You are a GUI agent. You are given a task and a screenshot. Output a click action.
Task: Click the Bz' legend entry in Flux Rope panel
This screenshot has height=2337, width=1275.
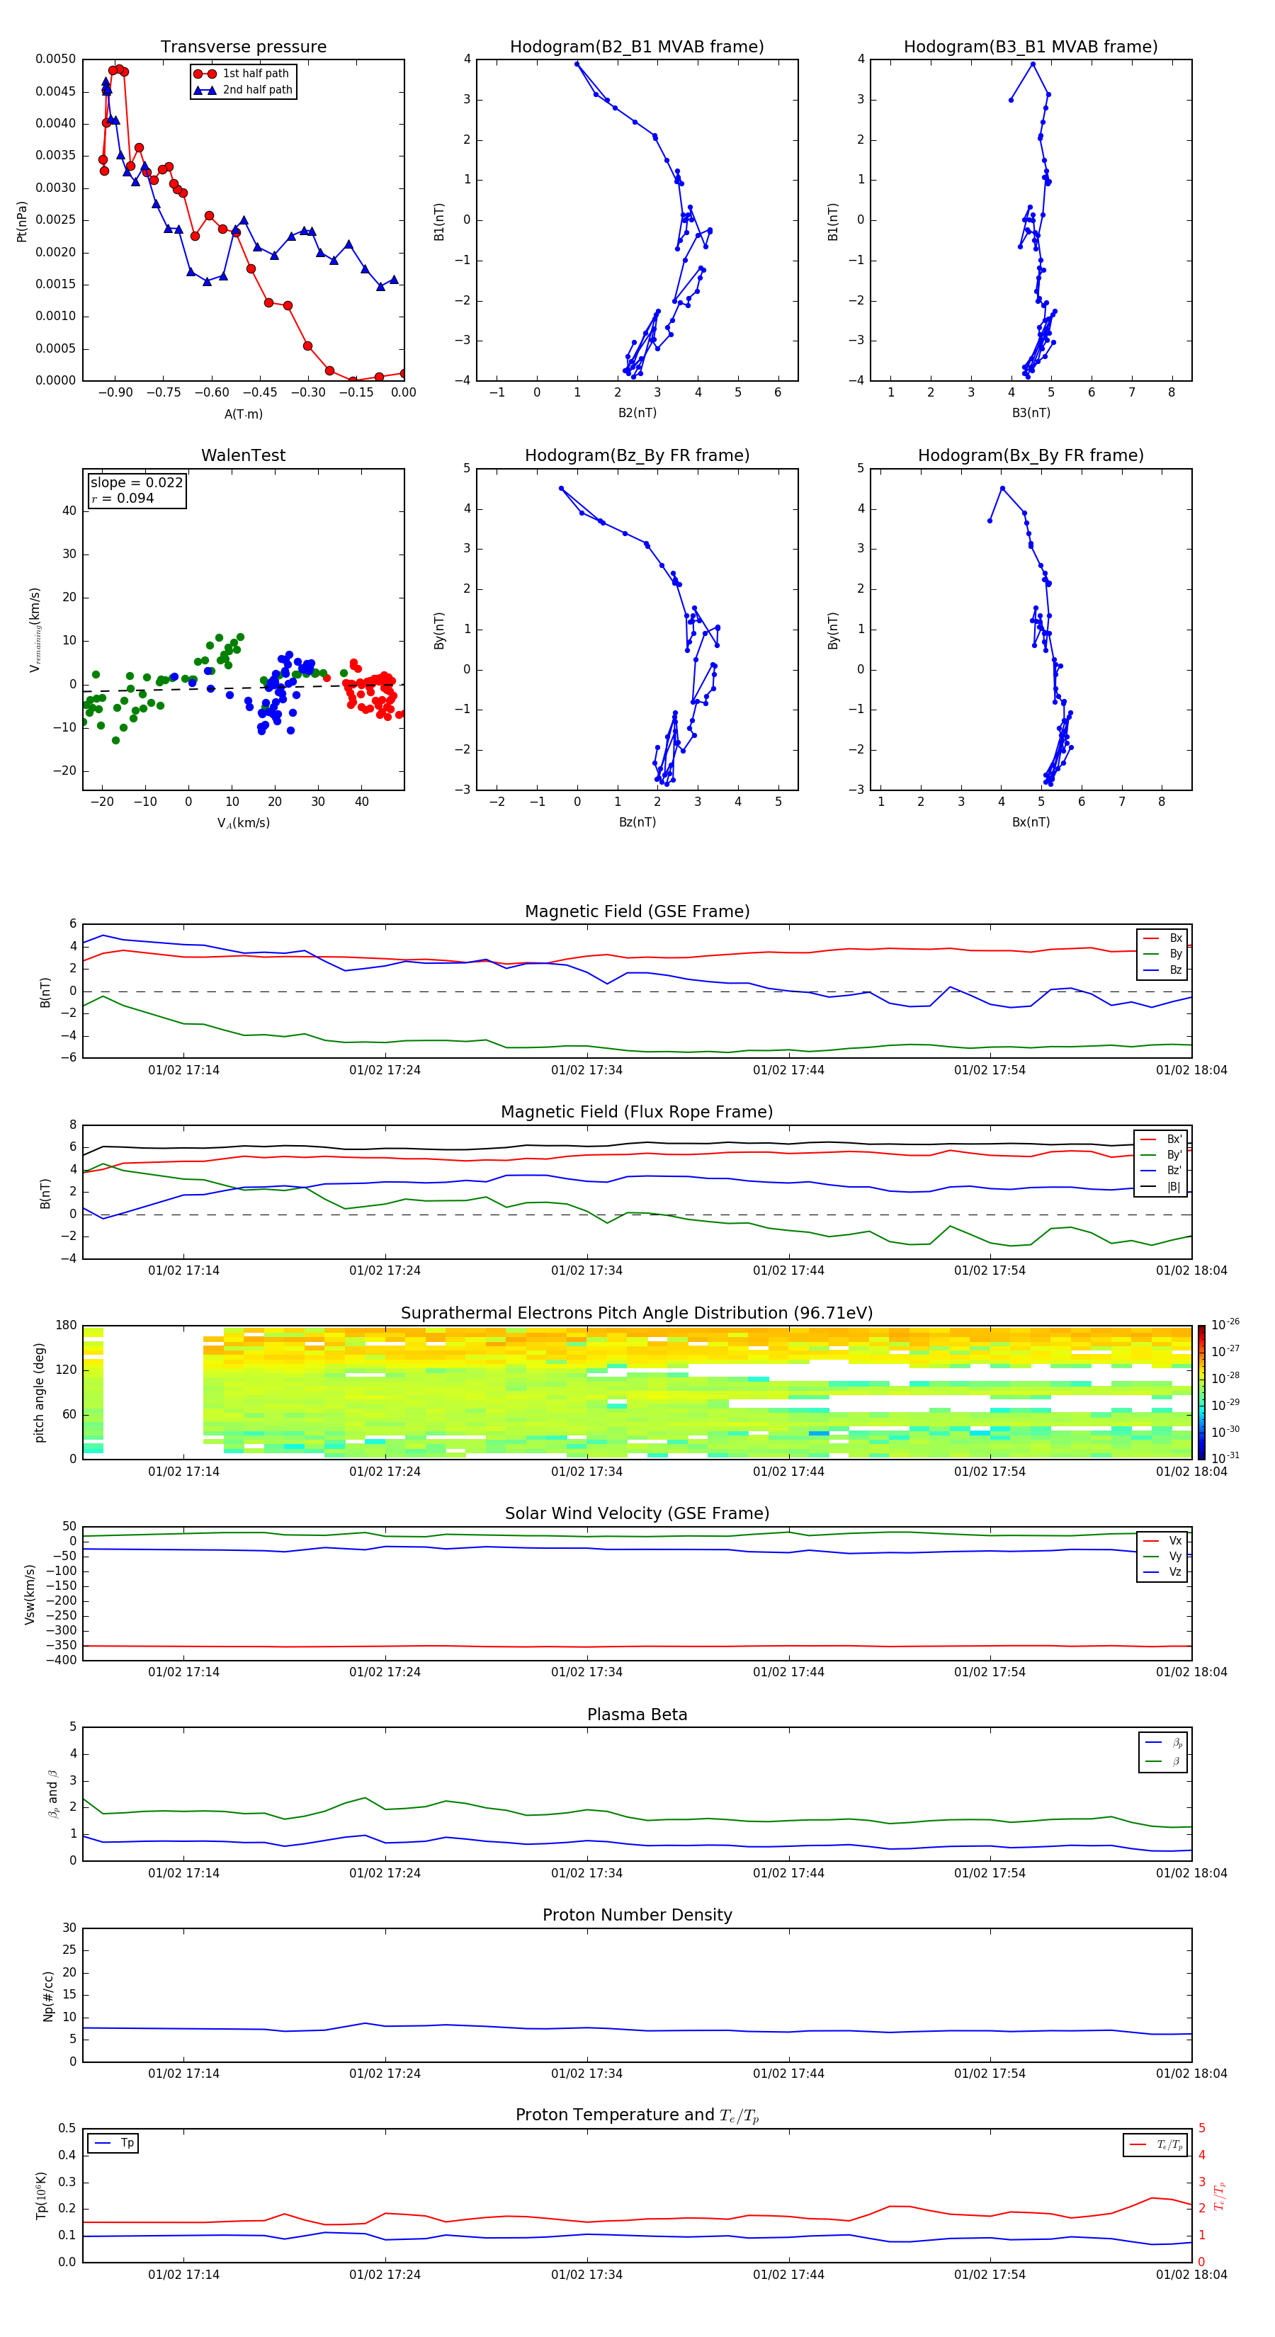click(1162, 1171)
